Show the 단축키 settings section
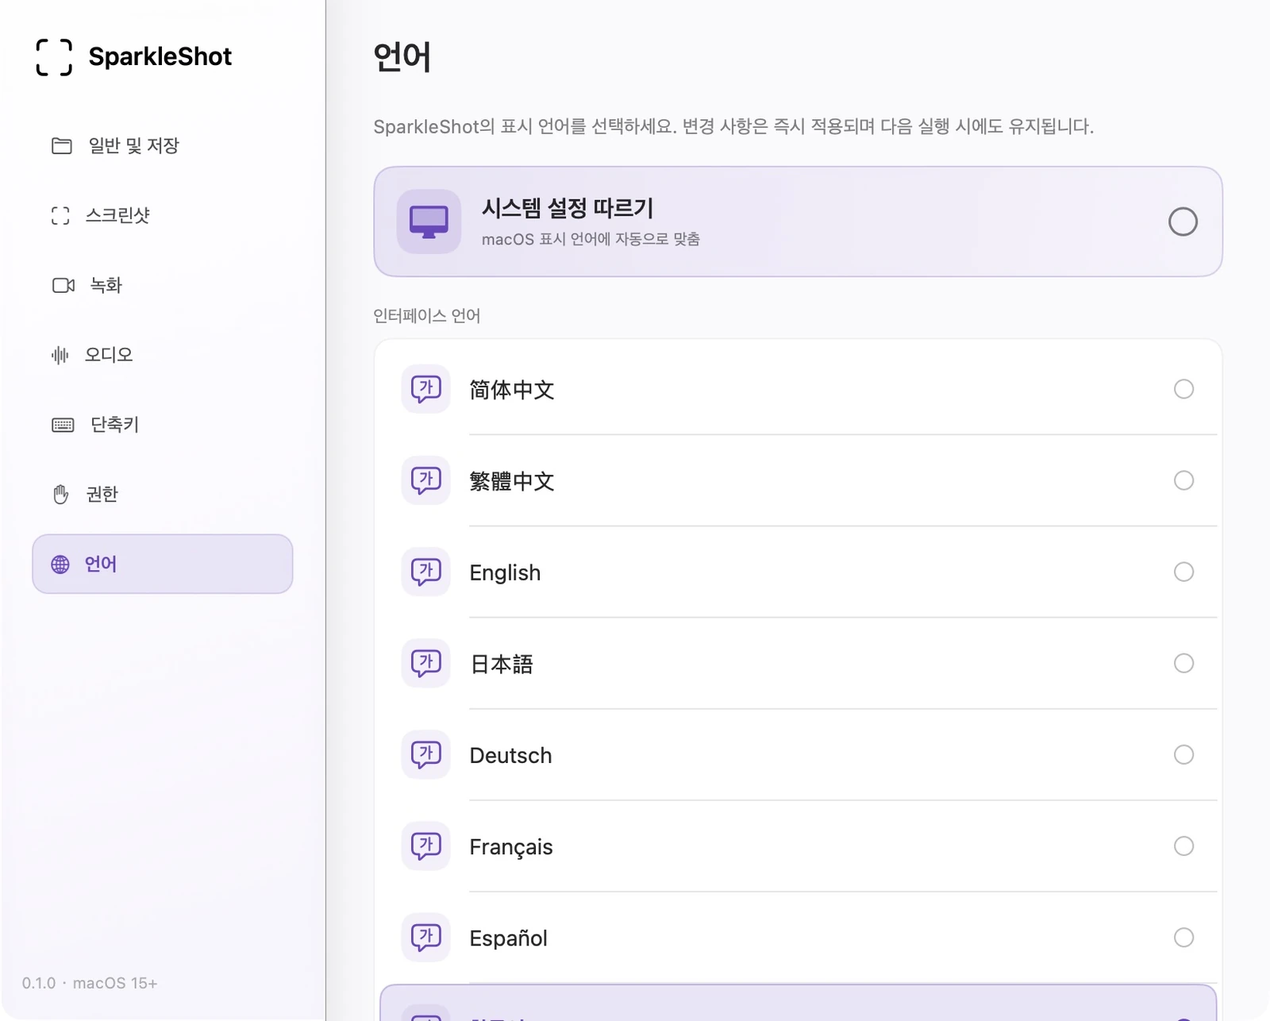Screen dimensions: 1270x1021 (163, 425)
